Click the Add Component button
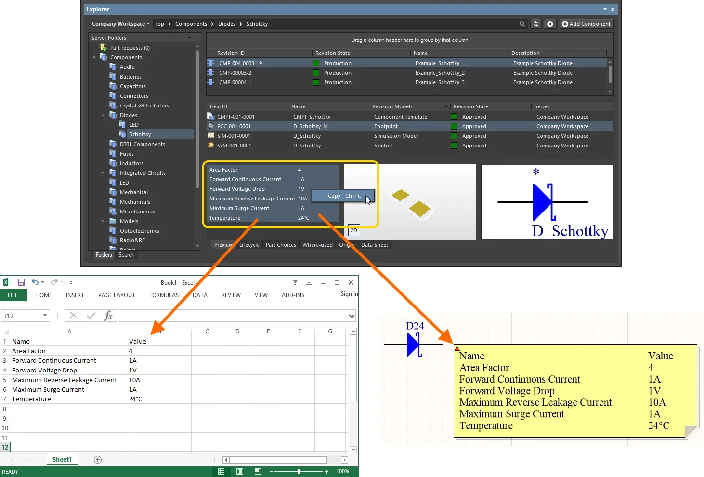 (x=586, y=24)
